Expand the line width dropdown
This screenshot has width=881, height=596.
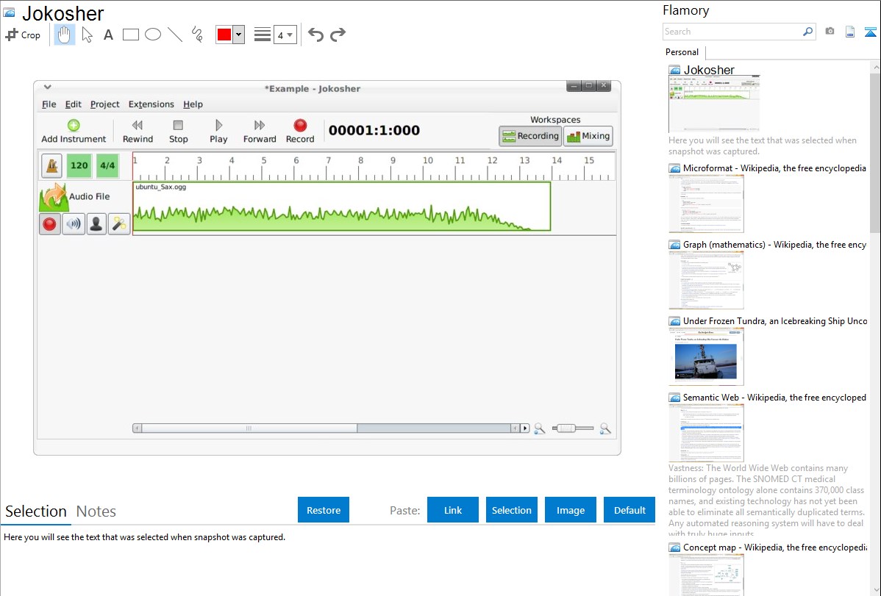click(285, 35)
